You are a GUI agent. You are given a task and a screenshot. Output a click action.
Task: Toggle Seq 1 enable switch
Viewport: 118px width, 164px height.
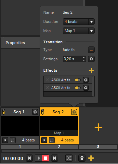4,112
